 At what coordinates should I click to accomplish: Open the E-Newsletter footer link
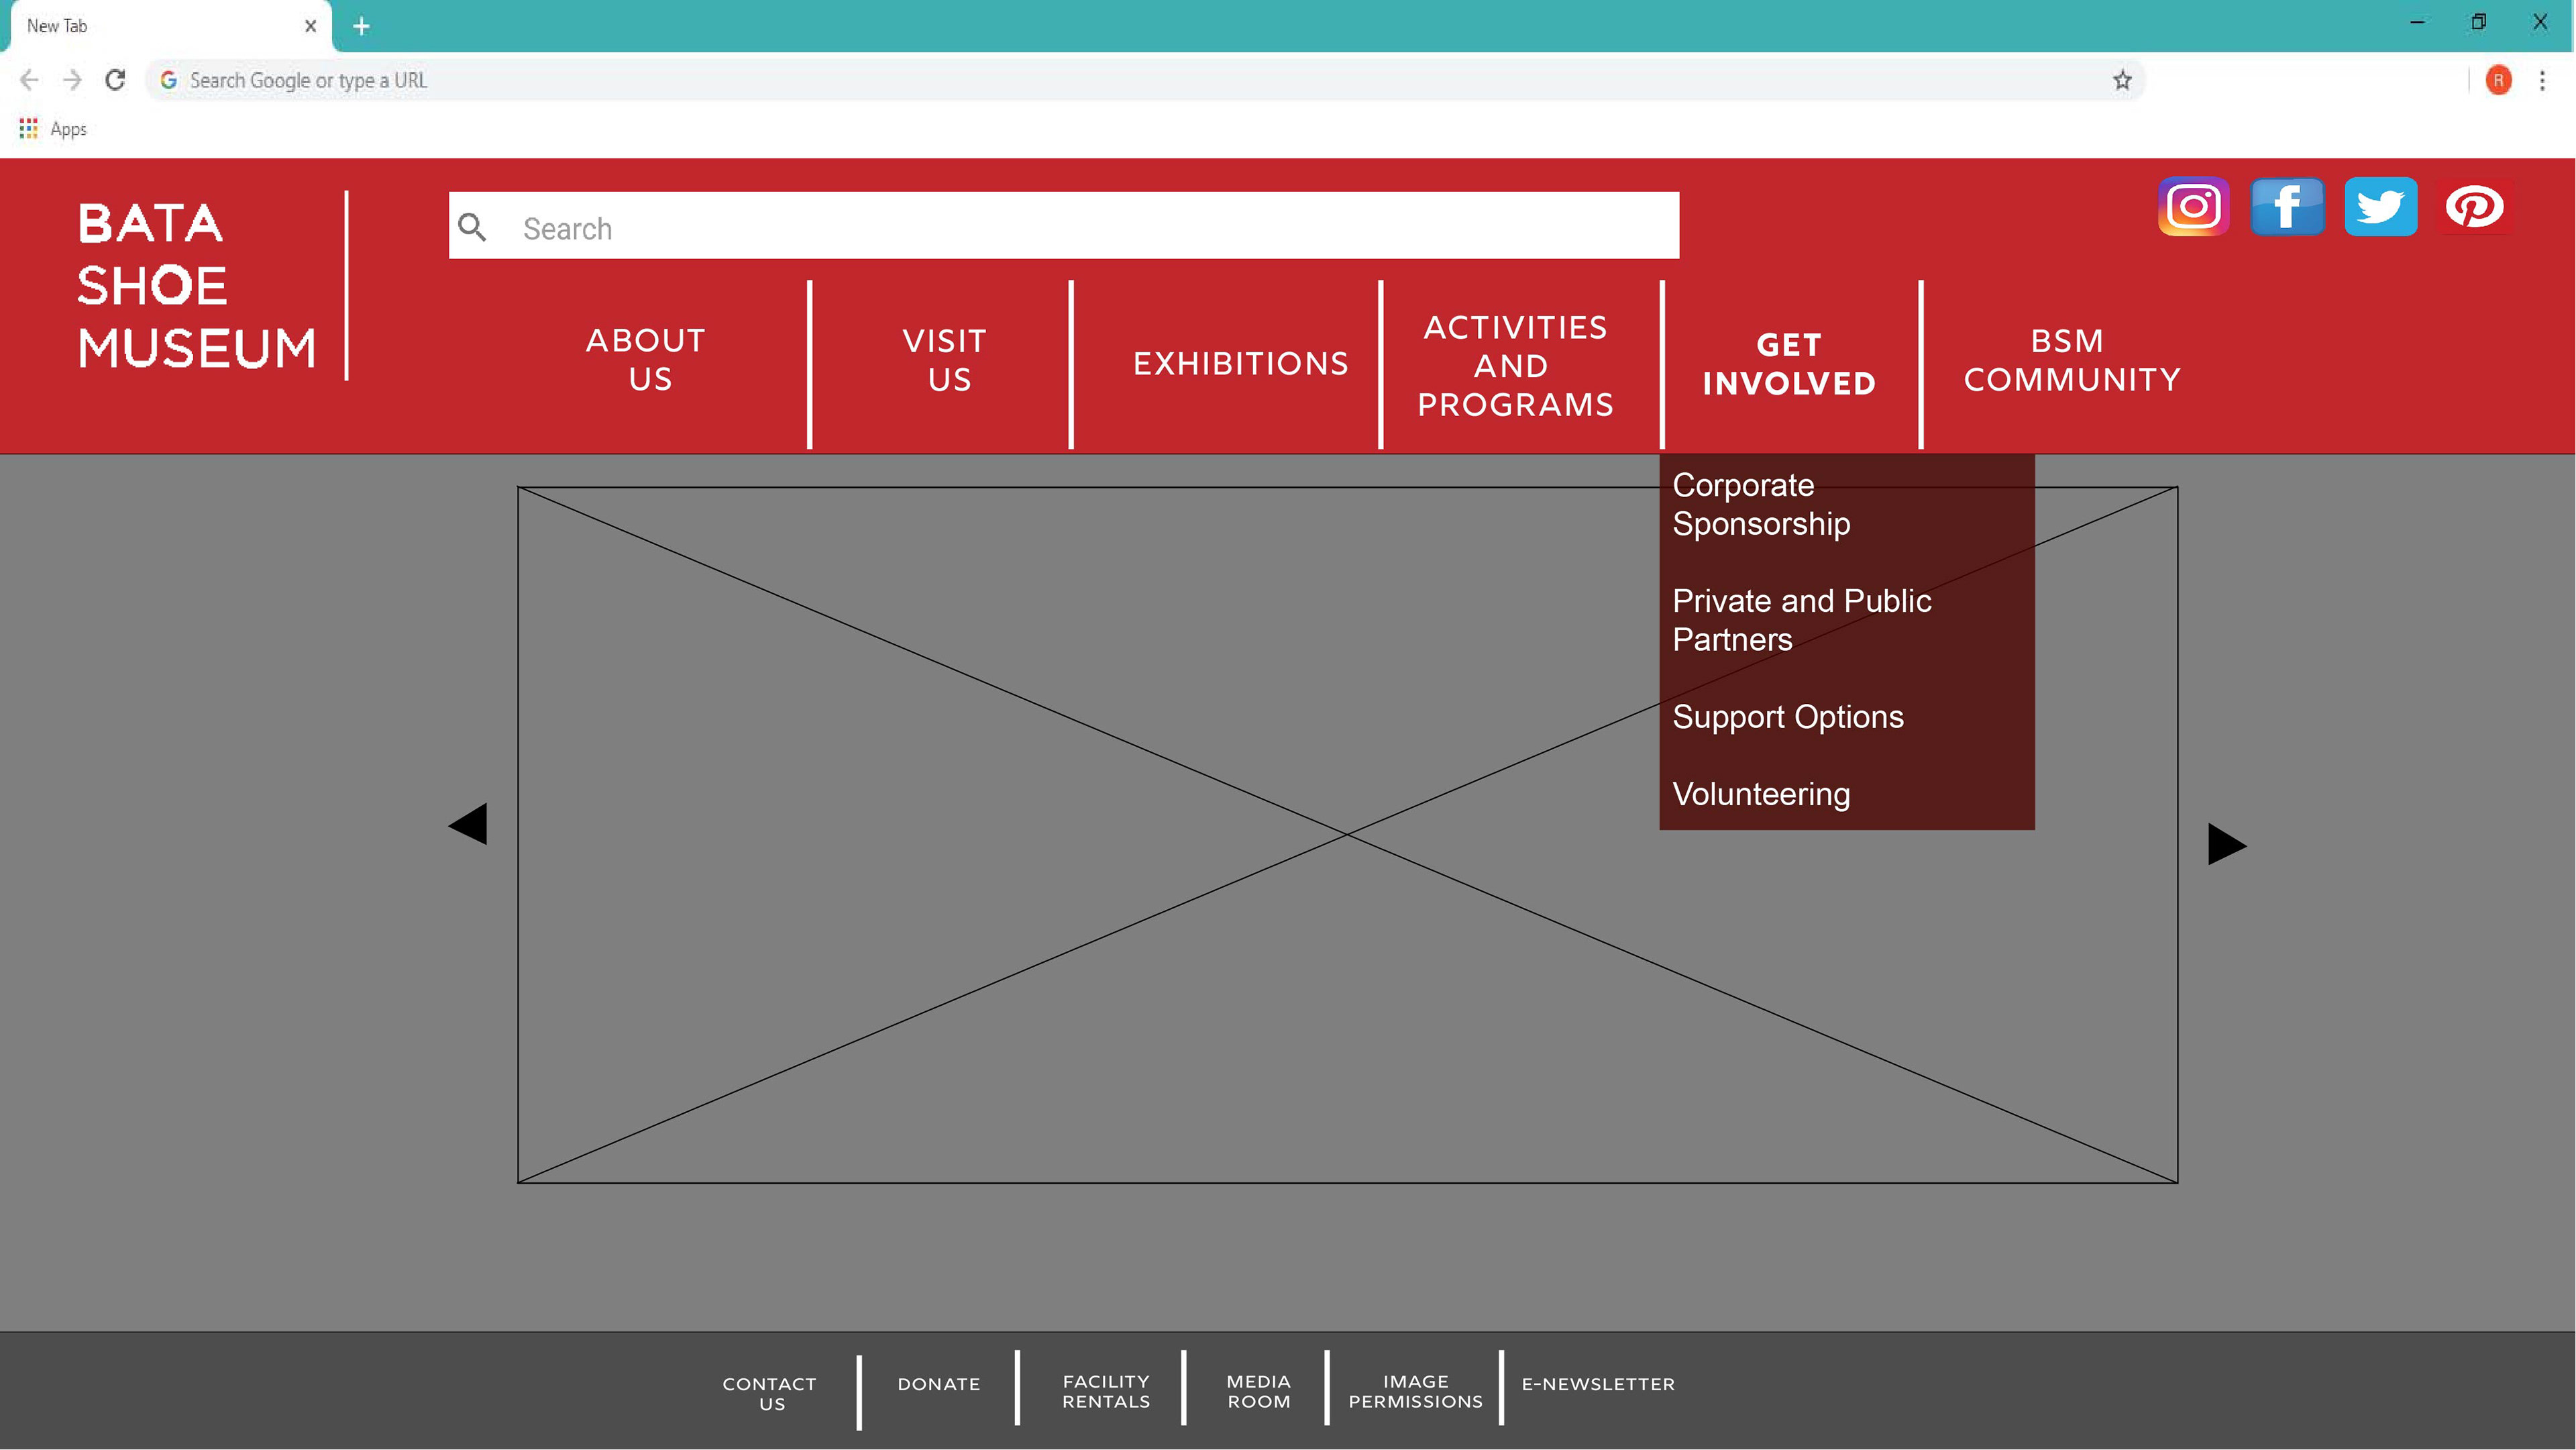(x=1597, y=1384)
